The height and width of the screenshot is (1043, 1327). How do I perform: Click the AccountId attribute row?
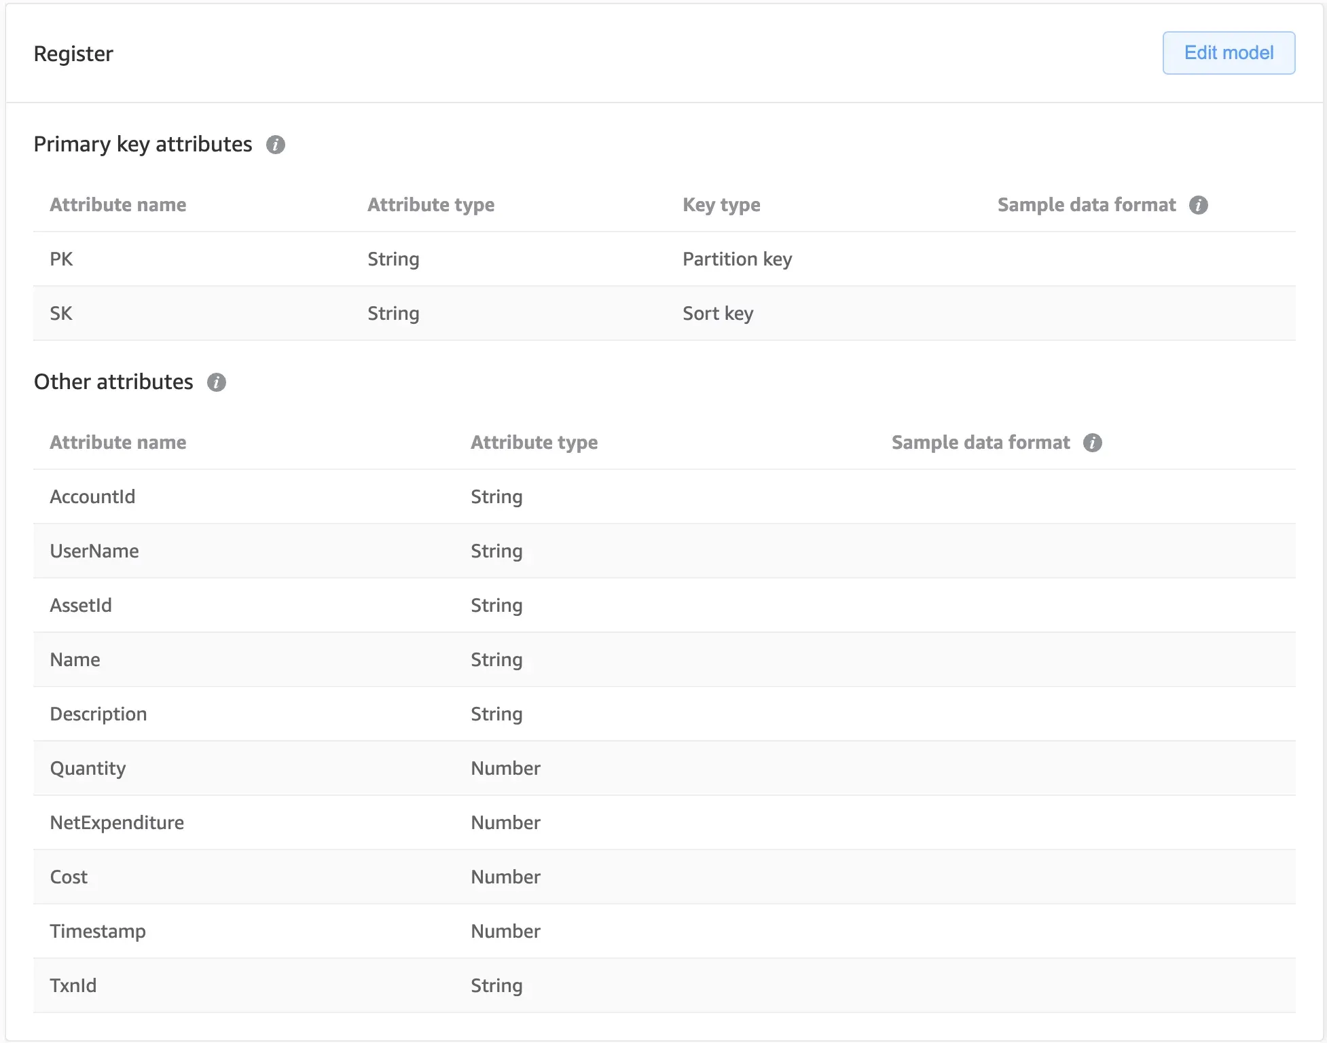(663, 497)
